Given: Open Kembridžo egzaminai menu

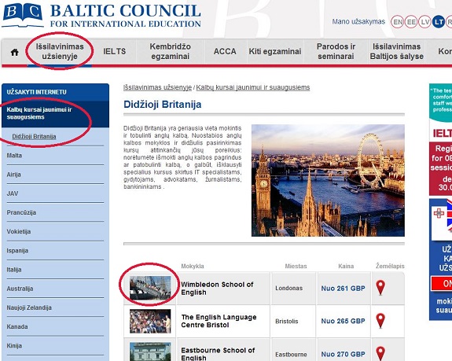Looking at the screenshot, I should click(x=170, y=51).
